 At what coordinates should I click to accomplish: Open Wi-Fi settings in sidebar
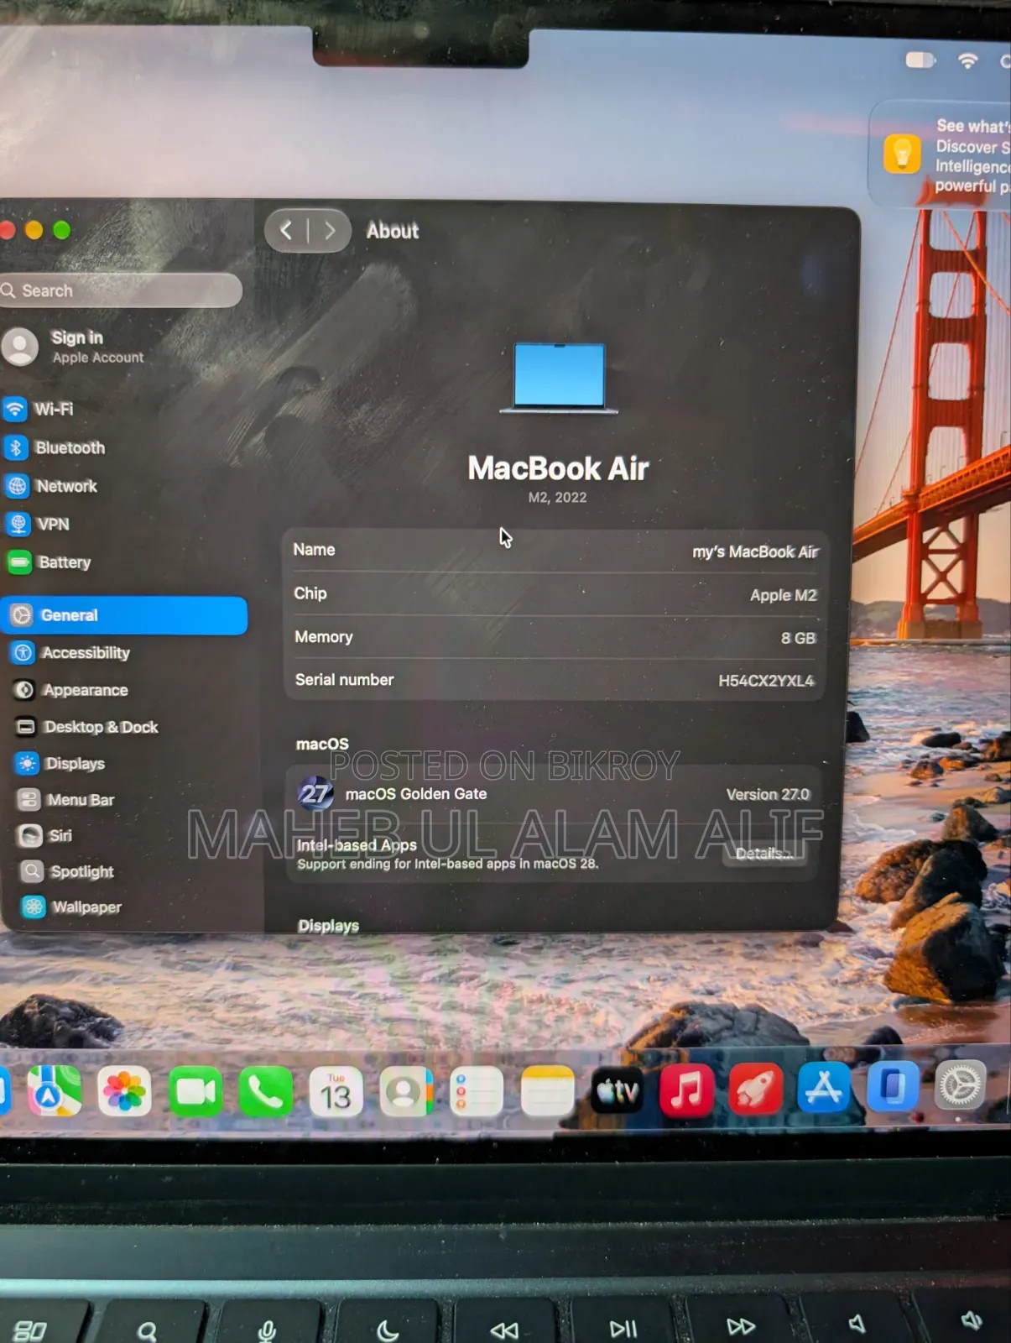(x=124, y=409)
